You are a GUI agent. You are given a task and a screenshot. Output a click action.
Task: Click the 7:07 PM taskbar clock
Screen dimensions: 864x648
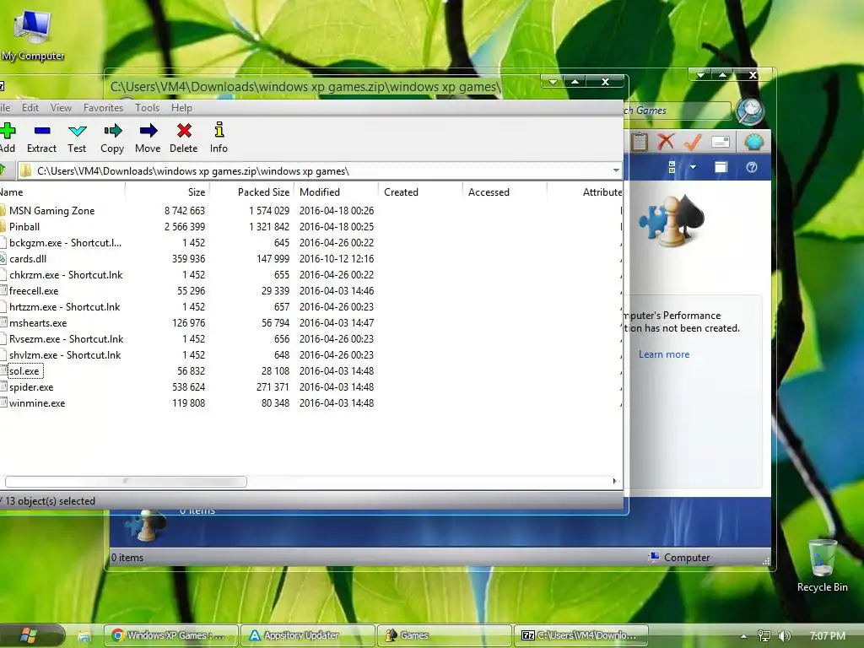click(x=828, y=636)
